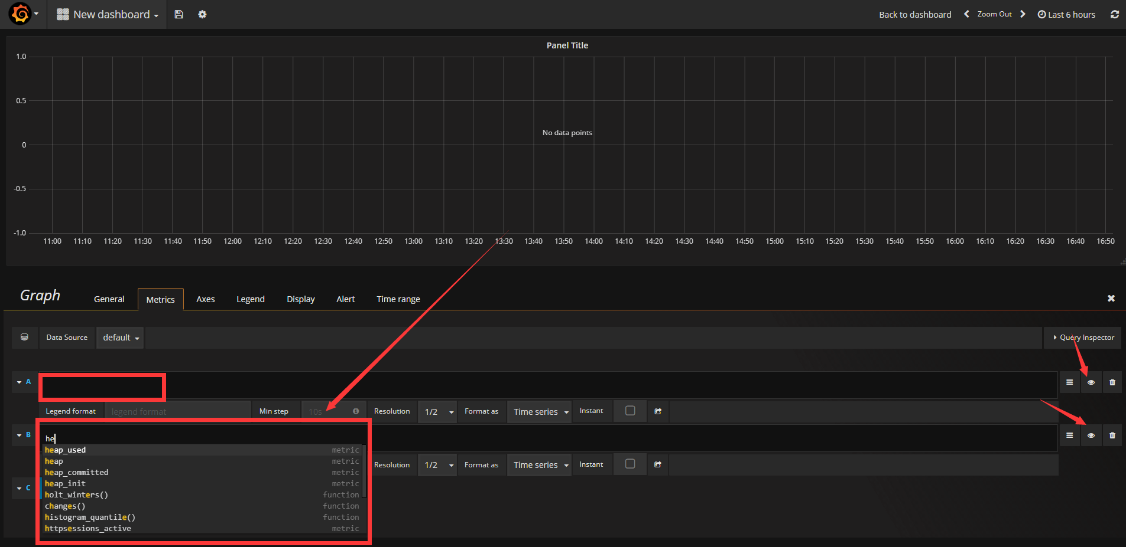Toggle visibility of query A eye icon
Viewport: 1126px width, 547px height.
(x=1091, y=382)
